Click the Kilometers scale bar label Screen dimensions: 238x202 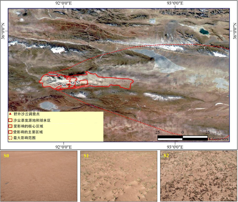point(218,139)
